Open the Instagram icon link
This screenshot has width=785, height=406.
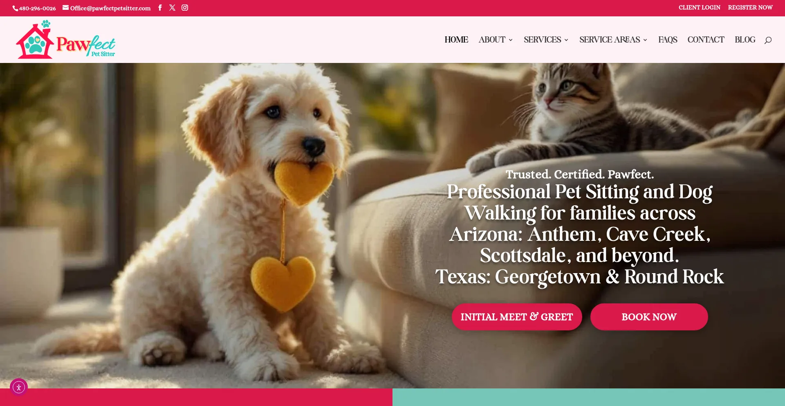coord(185,8)
